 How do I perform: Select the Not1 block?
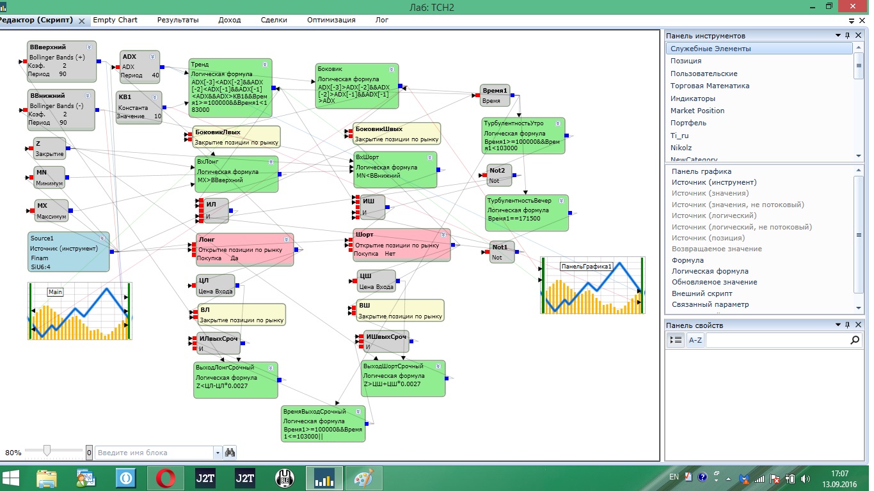[501, 252]
